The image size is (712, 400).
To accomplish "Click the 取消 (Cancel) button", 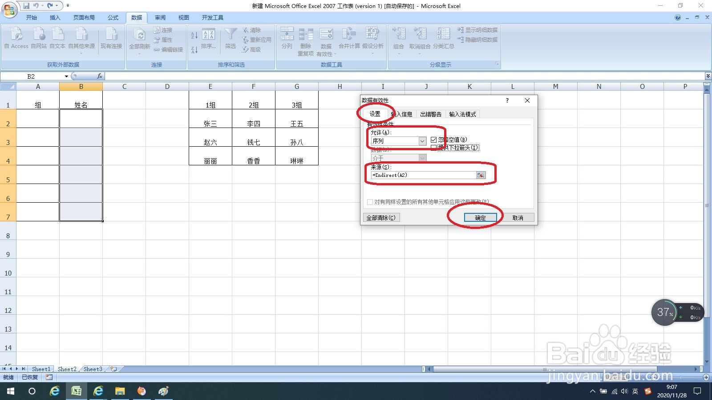I will click(x=518, y=218).
